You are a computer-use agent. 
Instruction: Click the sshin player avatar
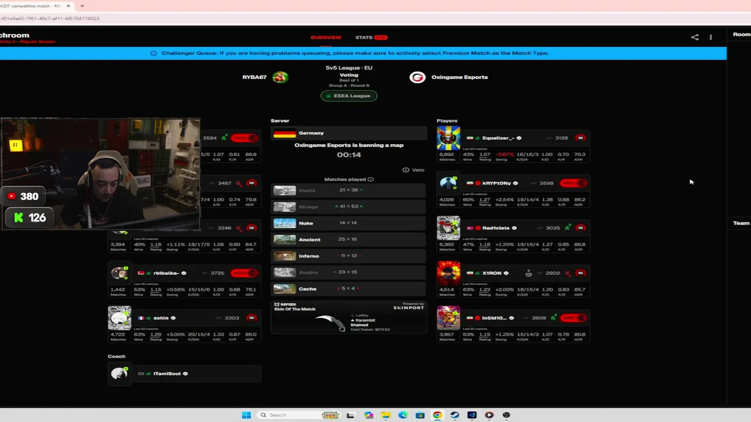click(120, 318)
